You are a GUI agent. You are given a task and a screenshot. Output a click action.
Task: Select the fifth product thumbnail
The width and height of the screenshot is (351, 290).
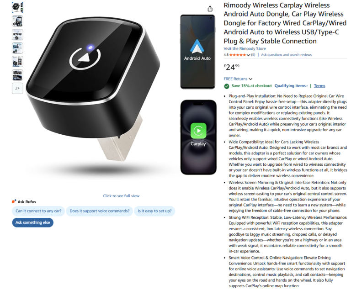(x=17, y=62)
